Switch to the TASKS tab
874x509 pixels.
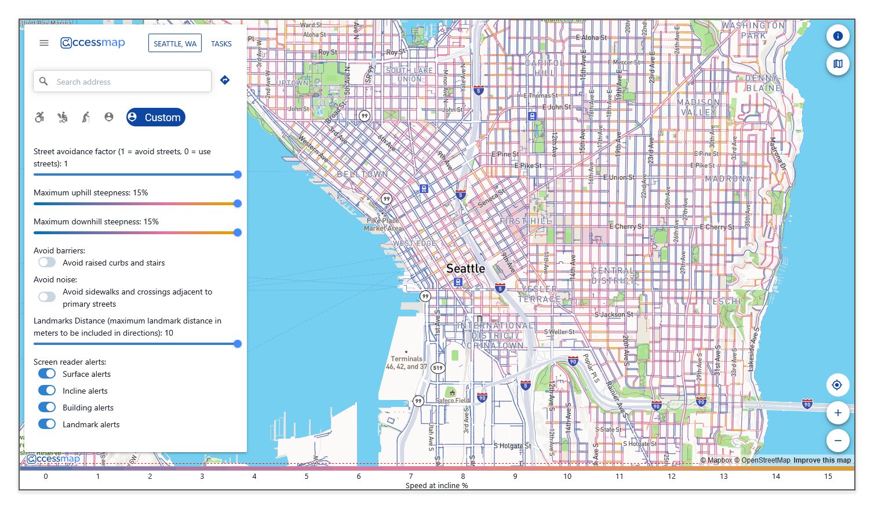pyautogui.click(x=221, y=43)
